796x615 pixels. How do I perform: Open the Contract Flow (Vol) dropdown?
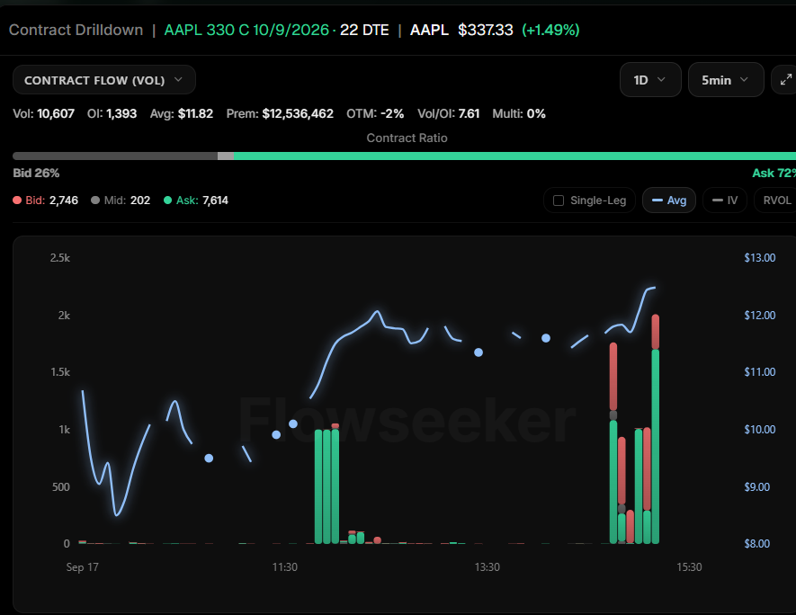click(x=104, y=80)
